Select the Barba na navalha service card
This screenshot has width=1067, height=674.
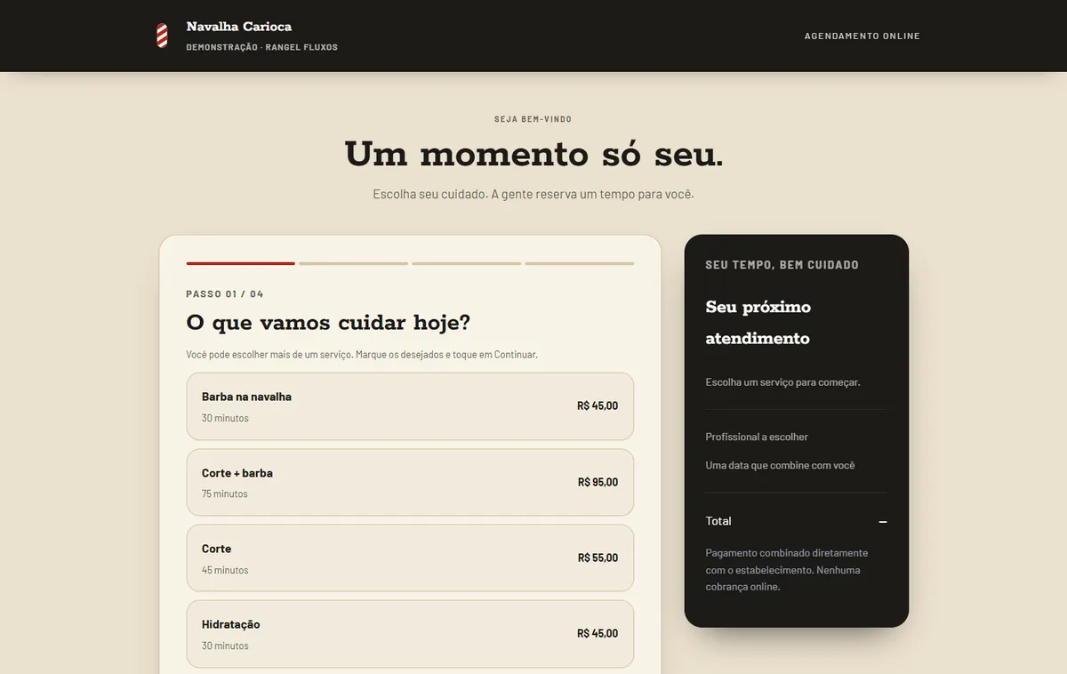click(410, 406)
